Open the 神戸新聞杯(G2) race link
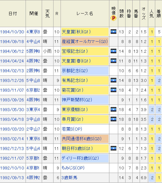This screenshot has height=183, width=162. [77, 100]
